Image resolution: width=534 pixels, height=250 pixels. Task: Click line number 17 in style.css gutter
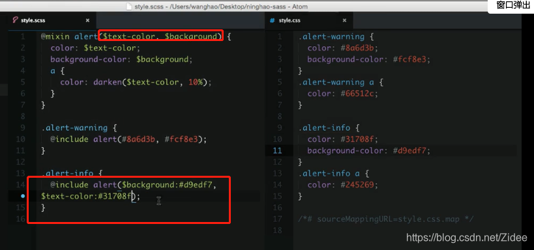[278, 219]
